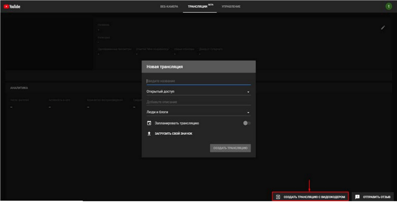Viewport: 397px width, 202px height.
Task: Focus the Добавьте описание field
Action: 198,102
